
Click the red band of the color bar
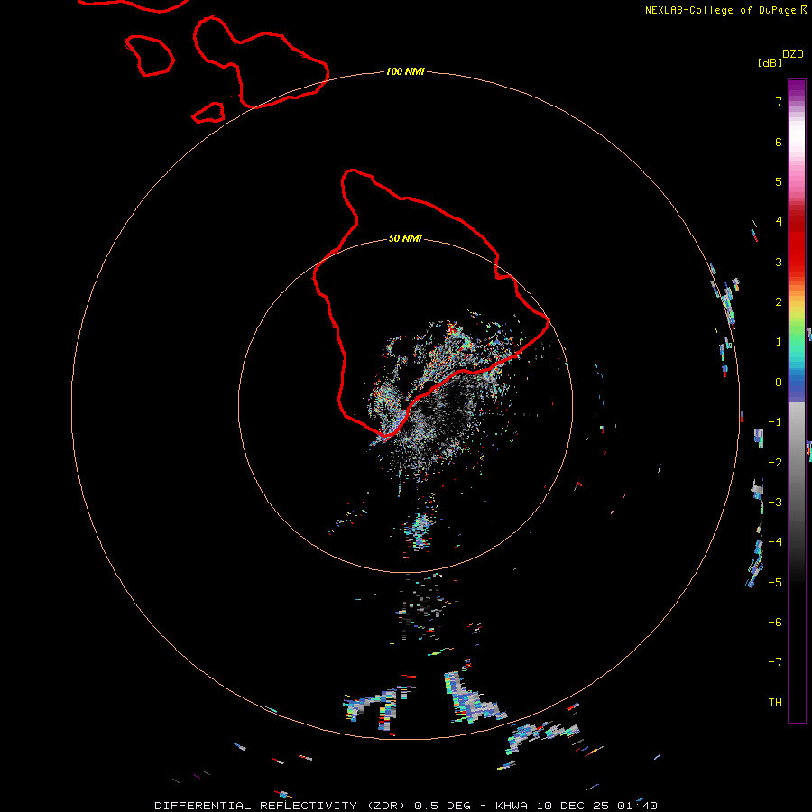(797, 244)
